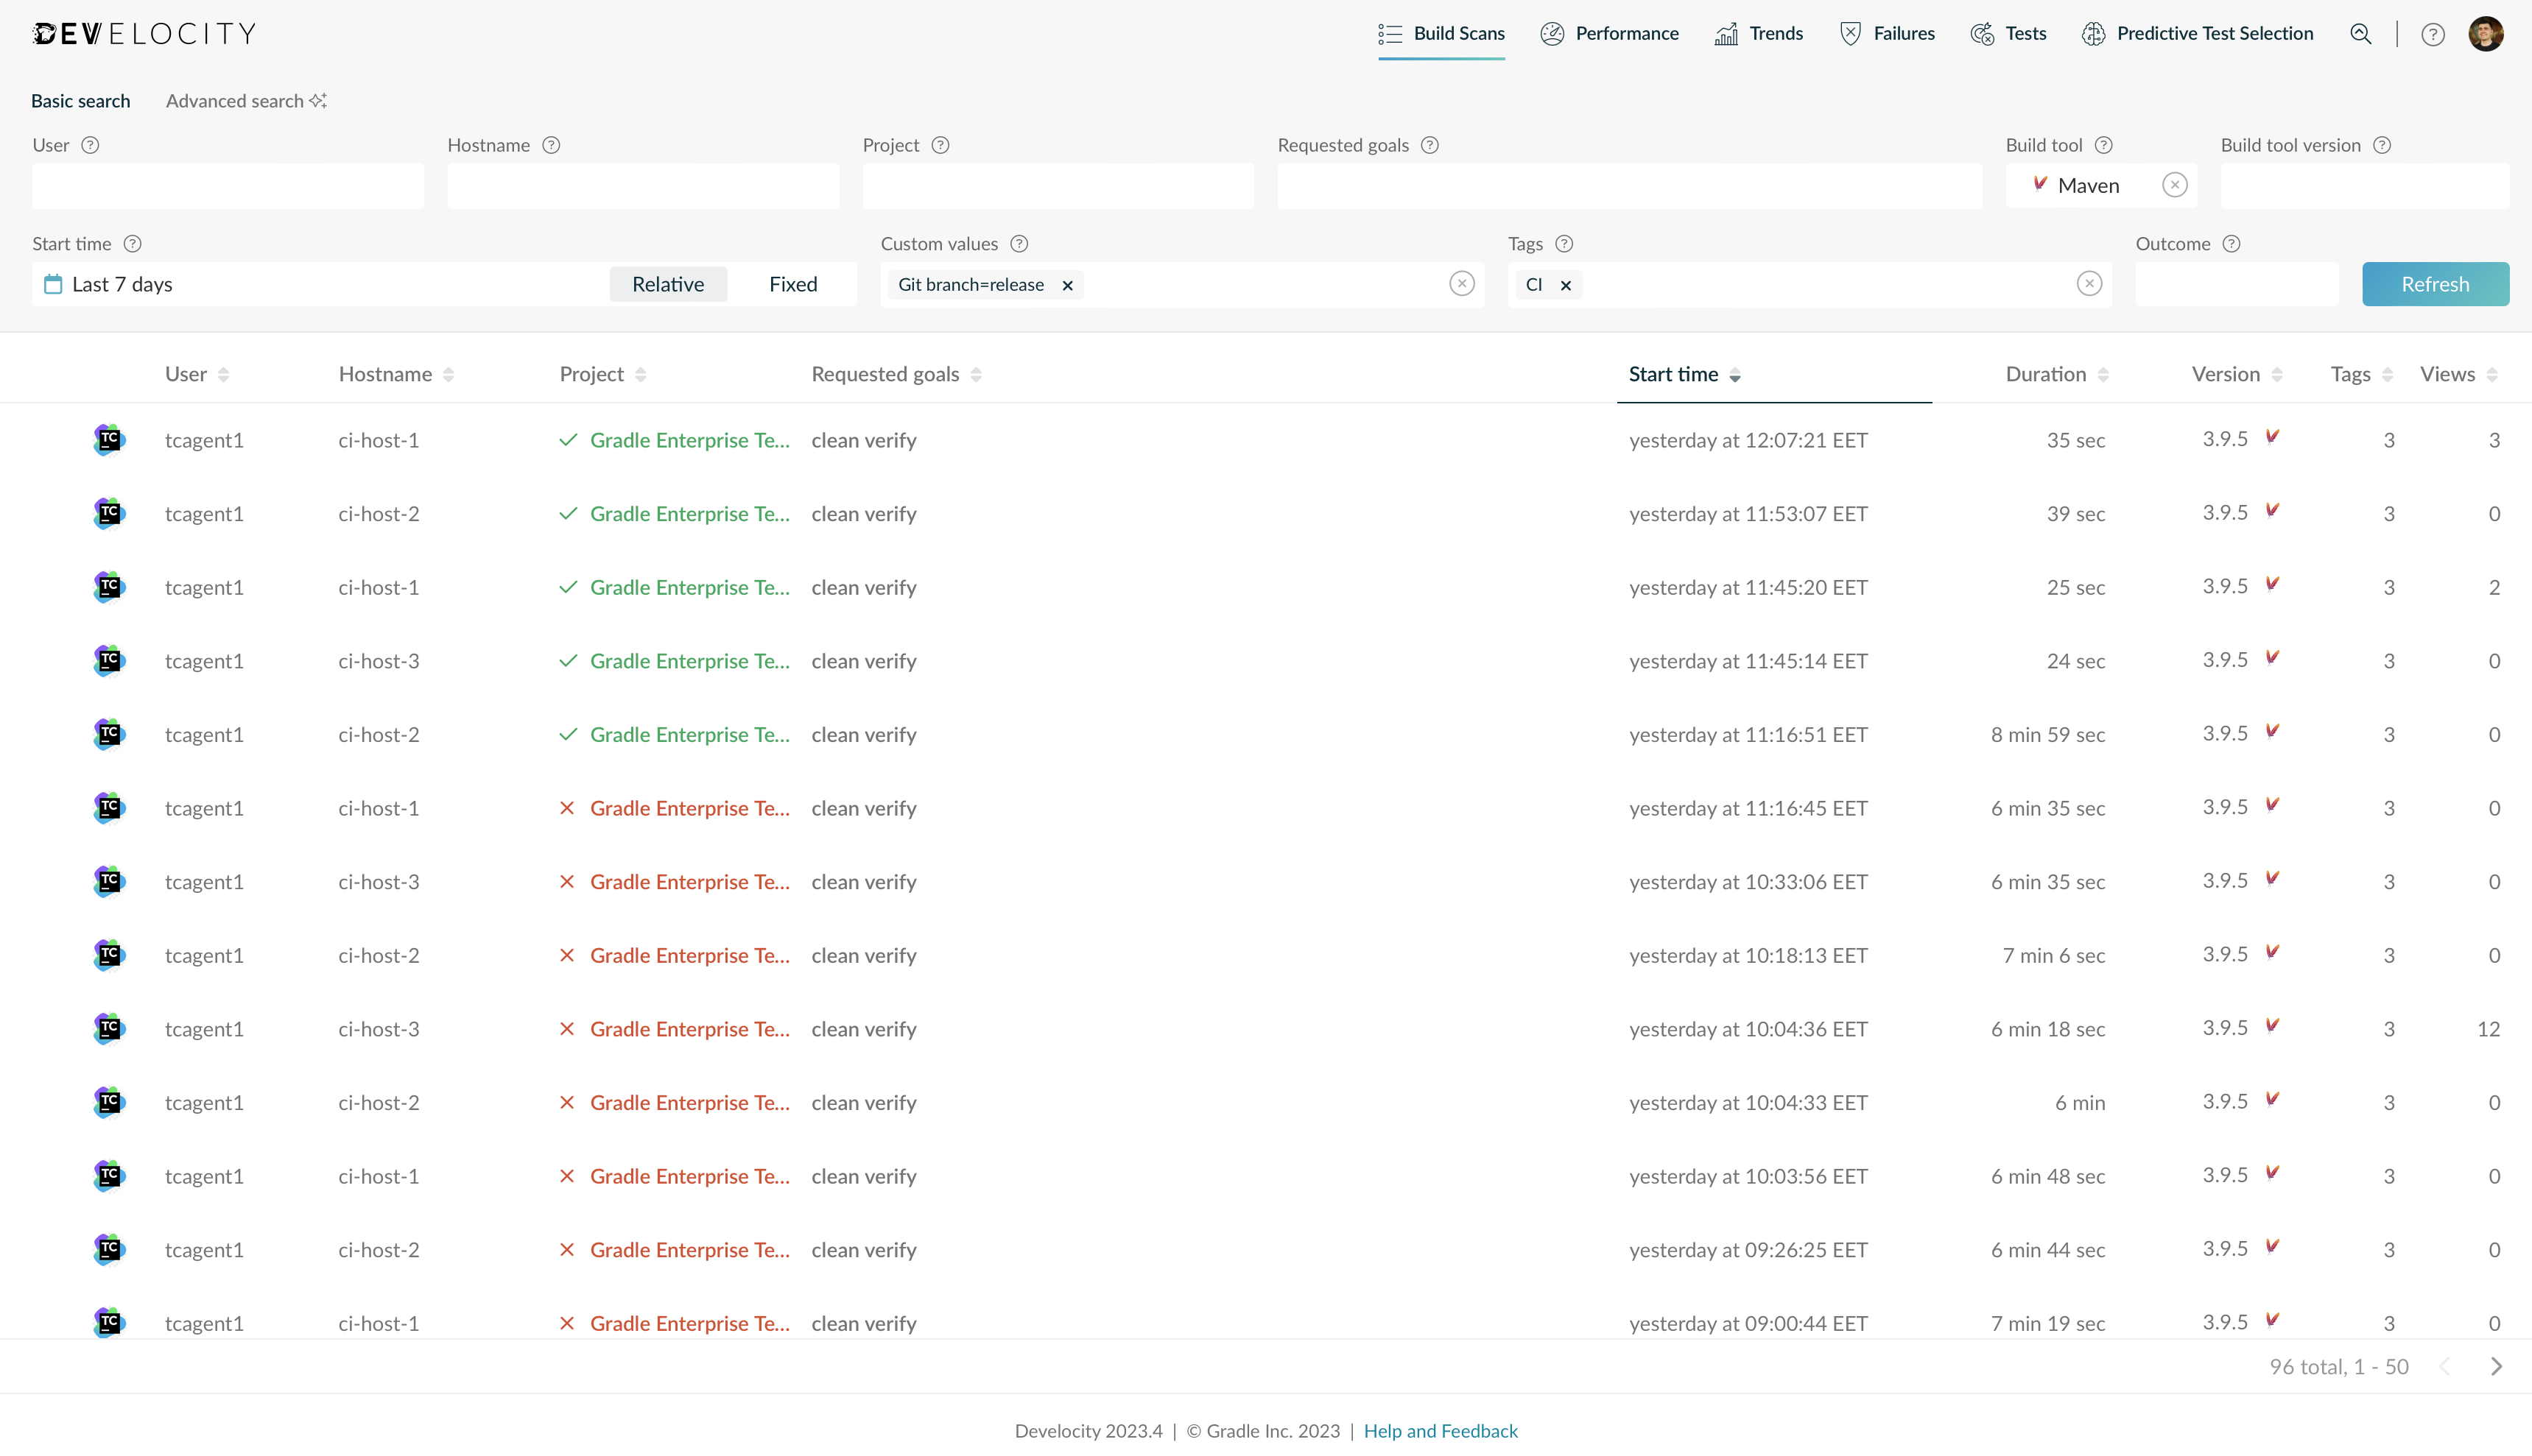Click the Tests stopwatch icon
Image resolution: width=2532 pixels, height=1456 pixels.
1982,33
